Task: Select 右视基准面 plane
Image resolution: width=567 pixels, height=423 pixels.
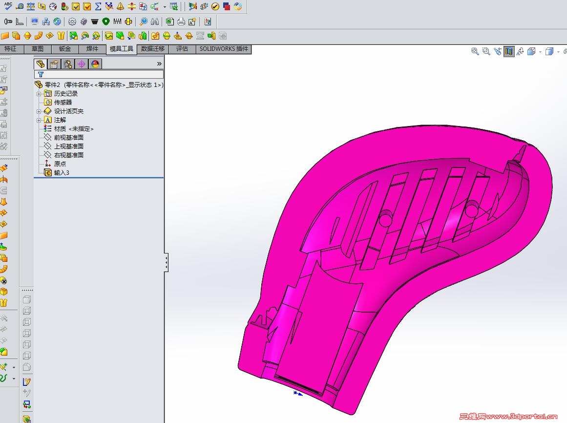Action: [63, 155]
